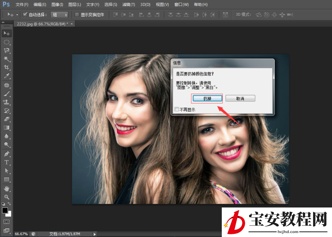Align top edges in options bar

coord(116,15)
